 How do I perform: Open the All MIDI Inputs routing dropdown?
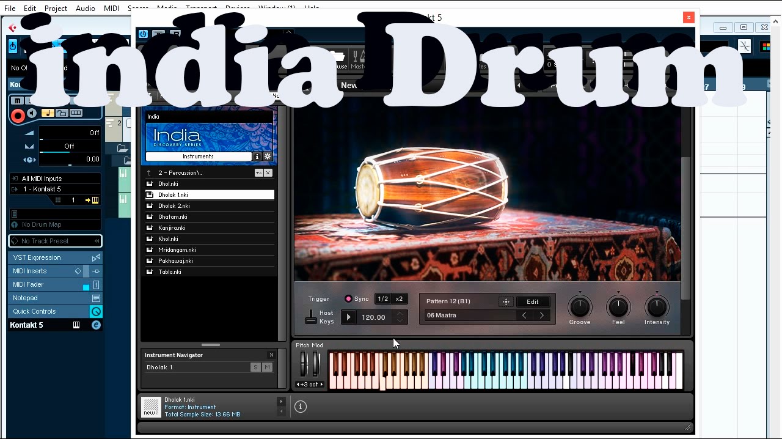[x=55, y=179]
